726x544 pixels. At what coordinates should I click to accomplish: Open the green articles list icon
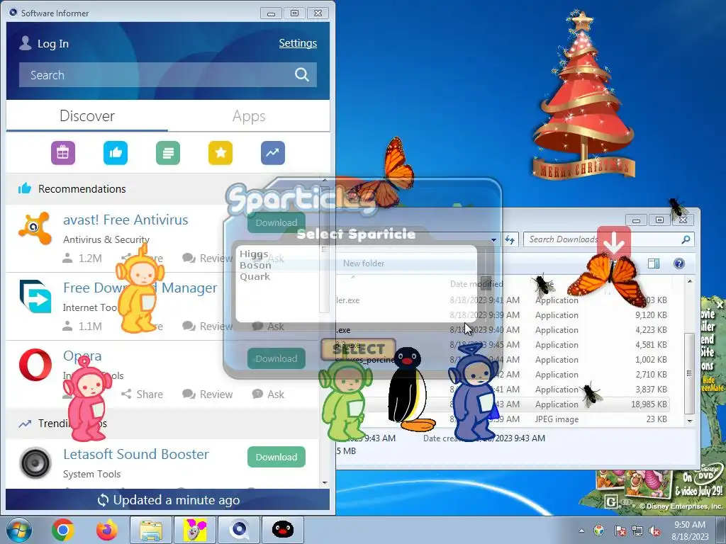click(168, 153)
